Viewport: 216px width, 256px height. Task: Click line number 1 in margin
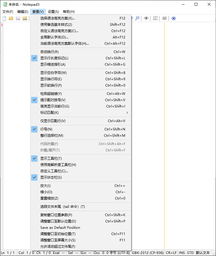point(2,25)
